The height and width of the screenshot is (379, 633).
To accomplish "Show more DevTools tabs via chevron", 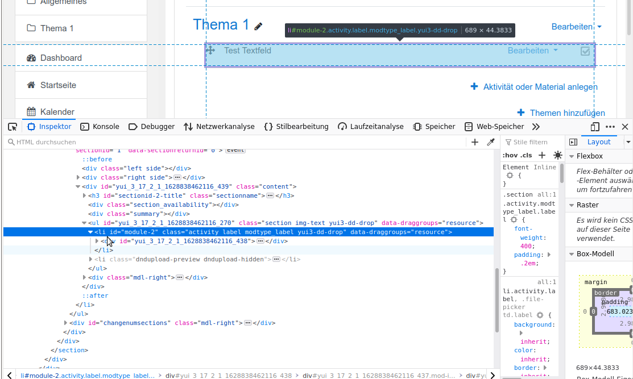I will click(x=536, y=127).
